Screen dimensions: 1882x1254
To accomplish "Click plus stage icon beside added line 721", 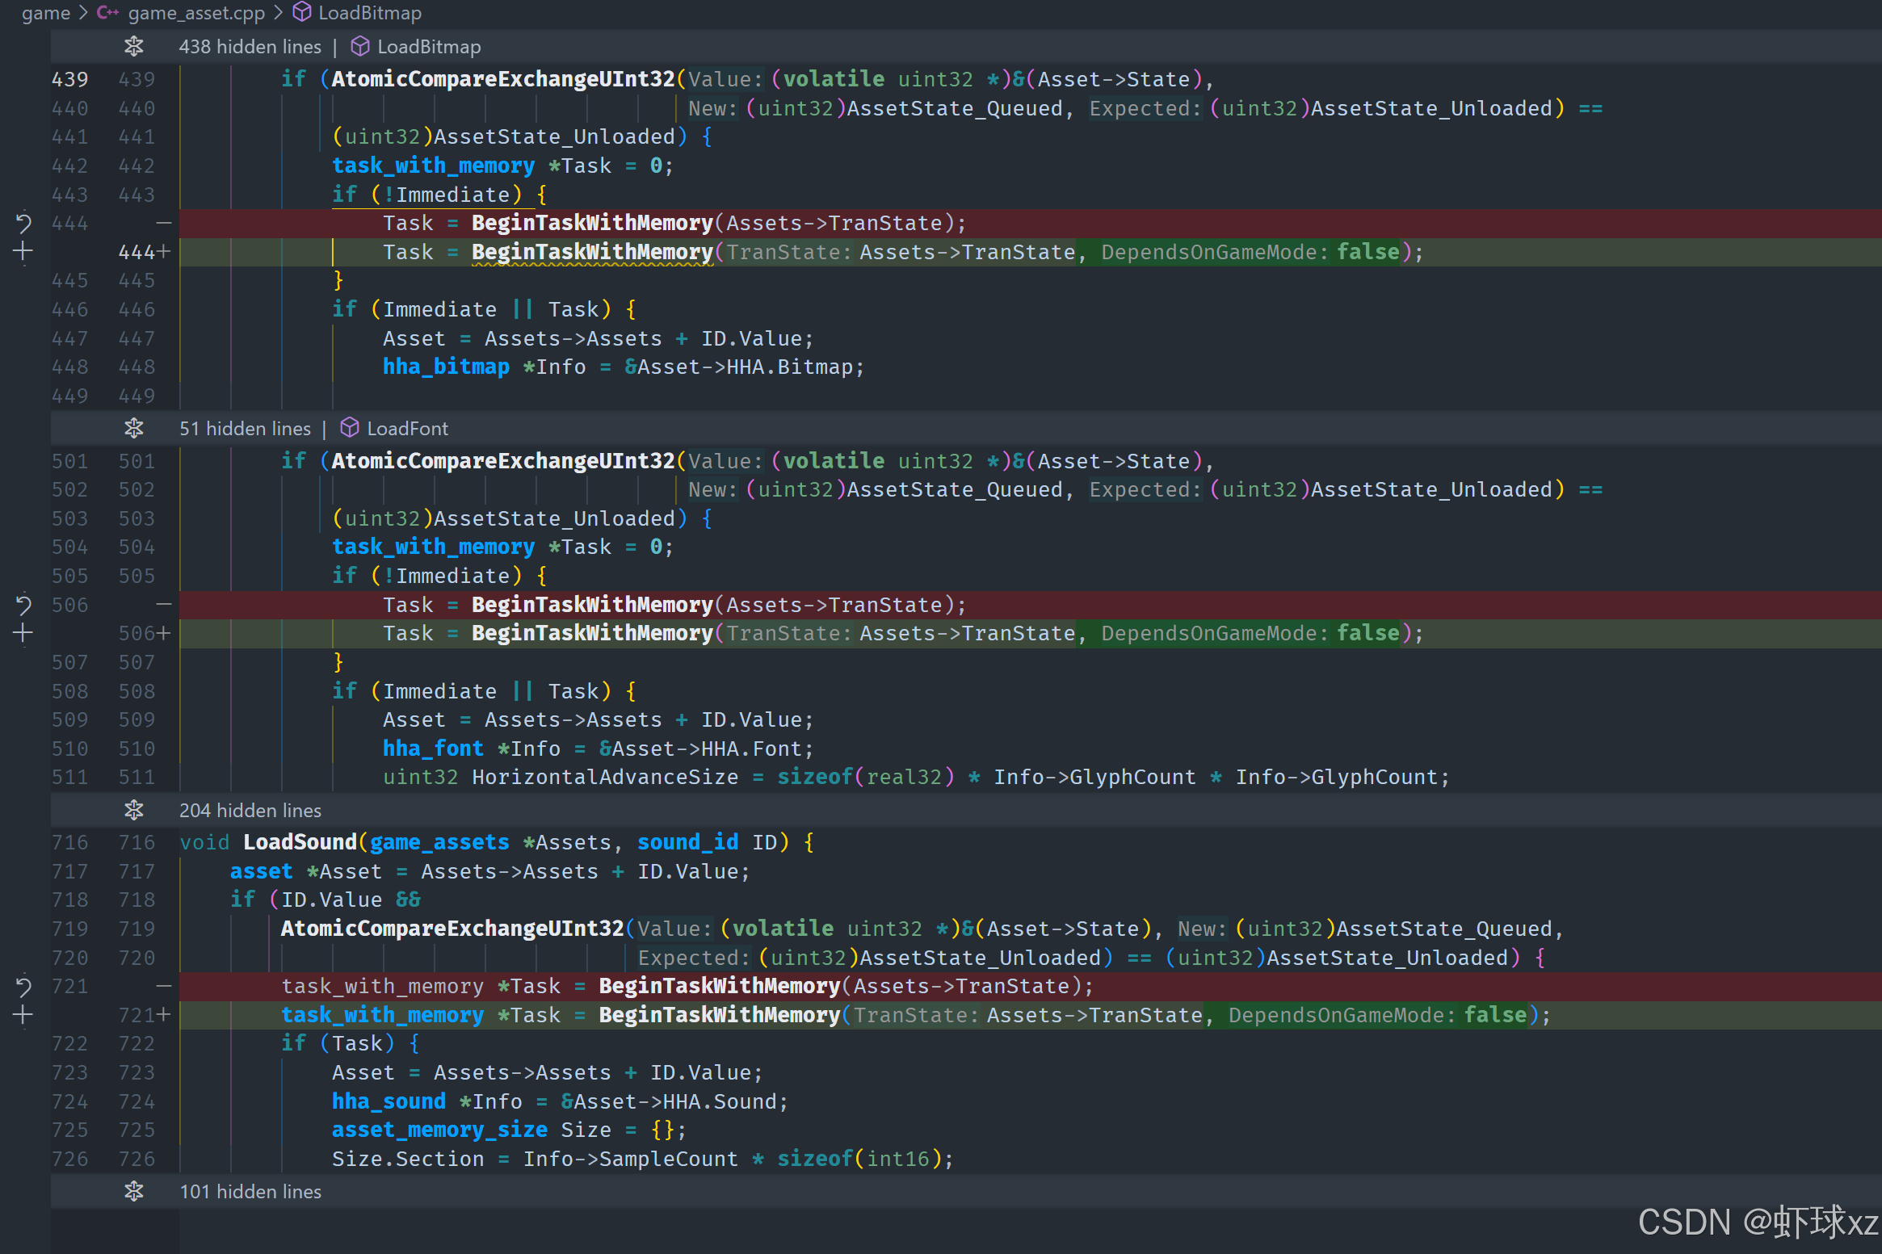I will point(23,1015).
